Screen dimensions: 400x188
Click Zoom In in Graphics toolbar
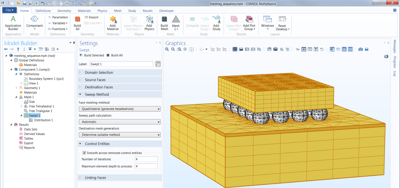coord(167,49)
